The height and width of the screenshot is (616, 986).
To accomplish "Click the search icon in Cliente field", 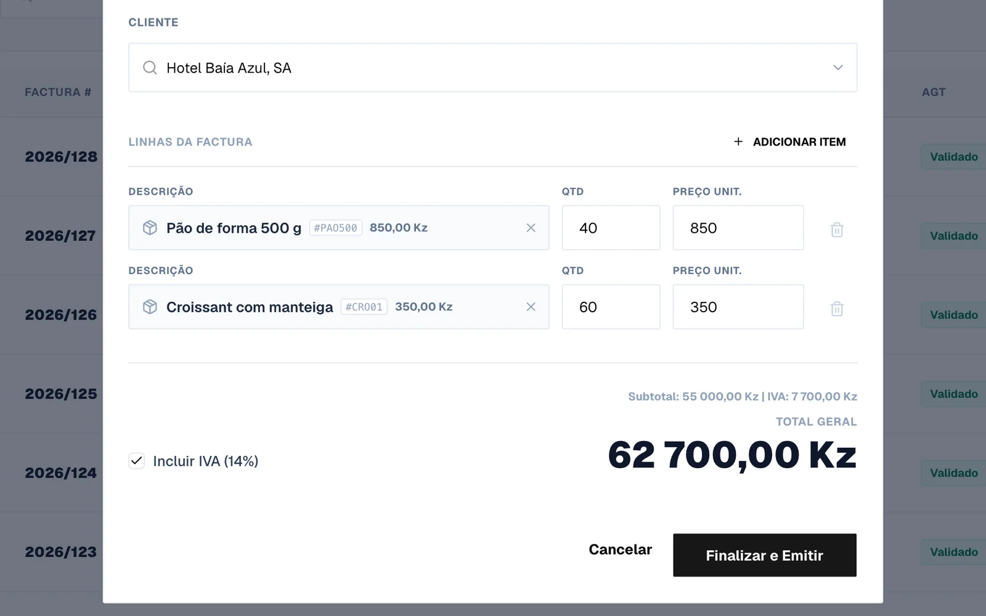I will click(x=150, y=68).
